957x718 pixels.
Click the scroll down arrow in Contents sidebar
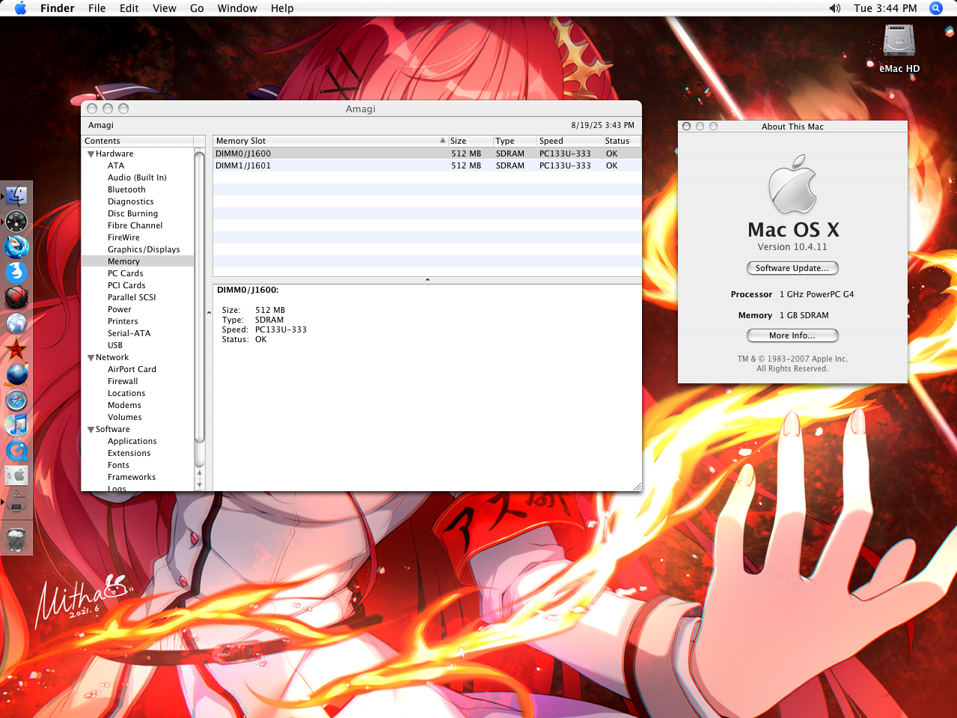pyautogui.click(x=199, y=485)
